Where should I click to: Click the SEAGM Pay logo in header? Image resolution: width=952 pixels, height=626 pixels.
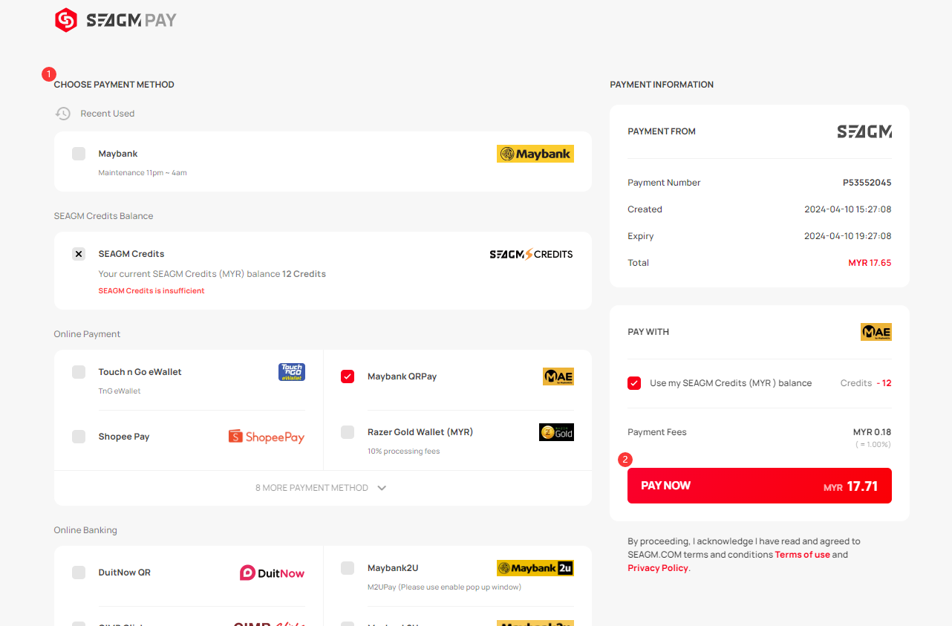click(x=116, y=20)
